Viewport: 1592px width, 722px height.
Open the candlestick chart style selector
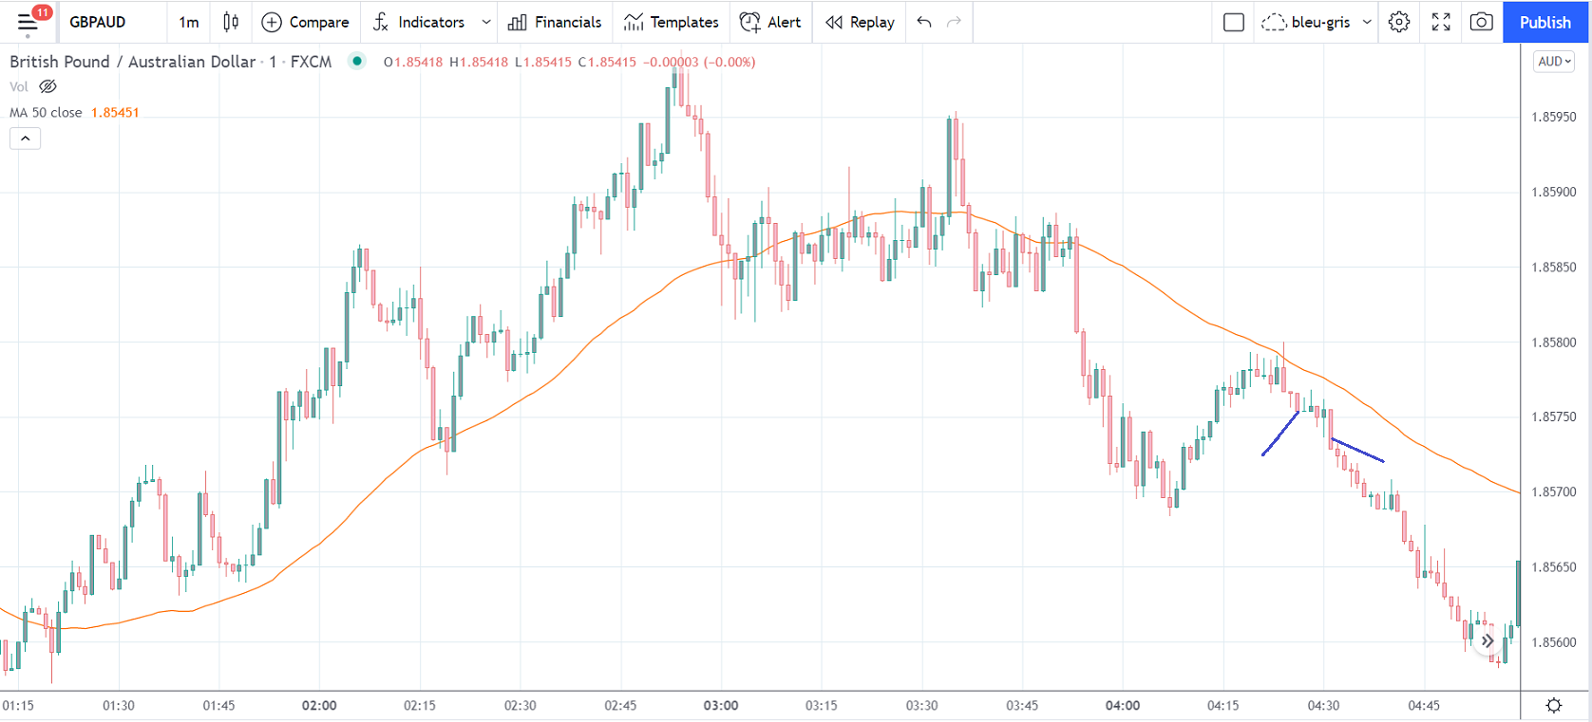coord(231,22)
